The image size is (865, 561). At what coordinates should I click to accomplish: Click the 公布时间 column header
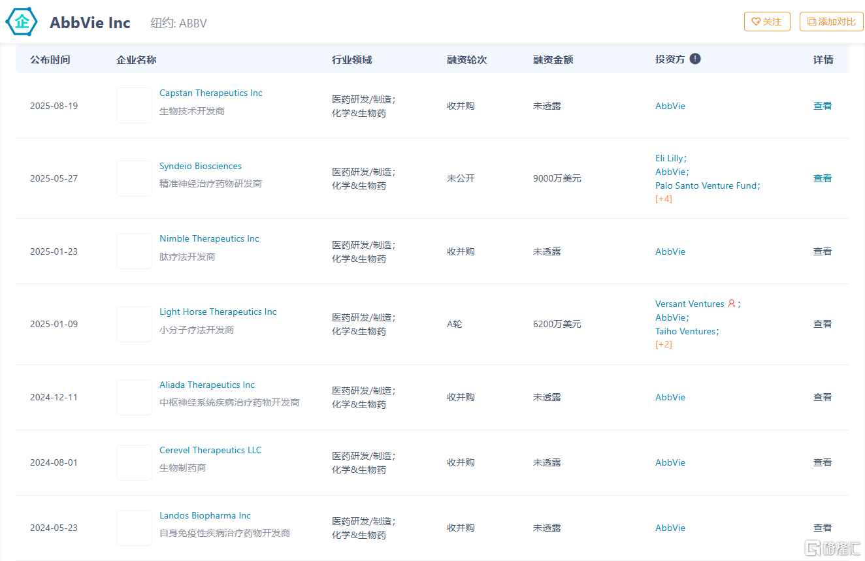[x=50, y=59]
